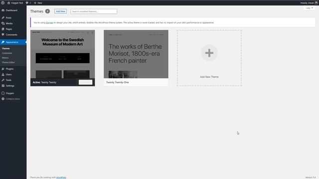Open the Tools menu
Screen dimensions: 319x179
(8, 80)
